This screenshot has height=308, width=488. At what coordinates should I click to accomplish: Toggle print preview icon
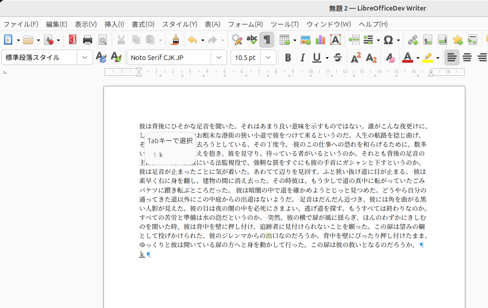point(103,40)
